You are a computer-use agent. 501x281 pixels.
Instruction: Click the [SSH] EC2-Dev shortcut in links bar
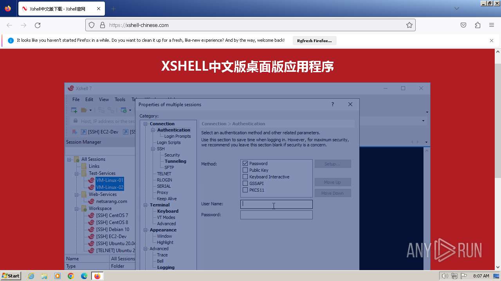[100, 132]
